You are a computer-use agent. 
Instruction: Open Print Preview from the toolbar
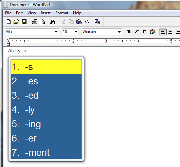point(42,22)
